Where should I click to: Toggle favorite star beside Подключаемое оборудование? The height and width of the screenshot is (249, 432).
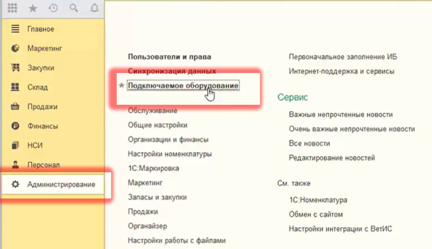[121, 85]
